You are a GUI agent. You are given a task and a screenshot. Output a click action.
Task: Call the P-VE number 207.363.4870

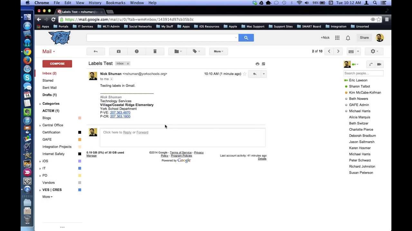coord(120,113)
